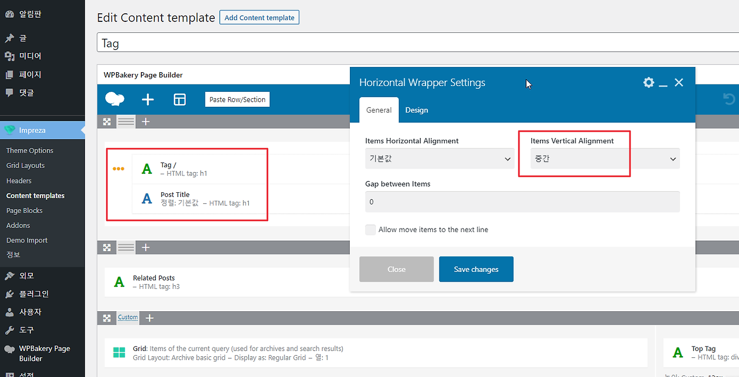Click the Gap between Items field
Image resolution: width=739 pixels, height=377 pixels.
pos(522,202)
